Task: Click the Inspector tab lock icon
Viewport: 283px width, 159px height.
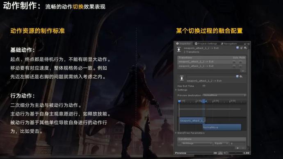Action: pyautogui.click(x=245, y=44)
